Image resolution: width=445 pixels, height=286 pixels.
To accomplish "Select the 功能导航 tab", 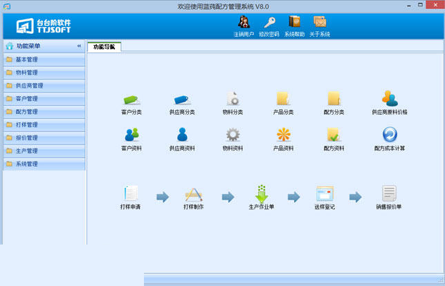I will click(x=104, y=47).
